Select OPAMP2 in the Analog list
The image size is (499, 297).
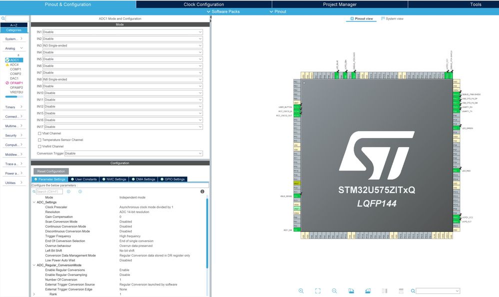[16, 87]
